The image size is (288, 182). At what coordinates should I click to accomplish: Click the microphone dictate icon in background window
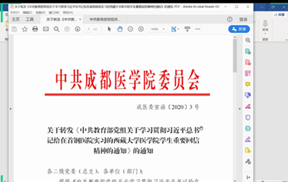coord(265,23)
